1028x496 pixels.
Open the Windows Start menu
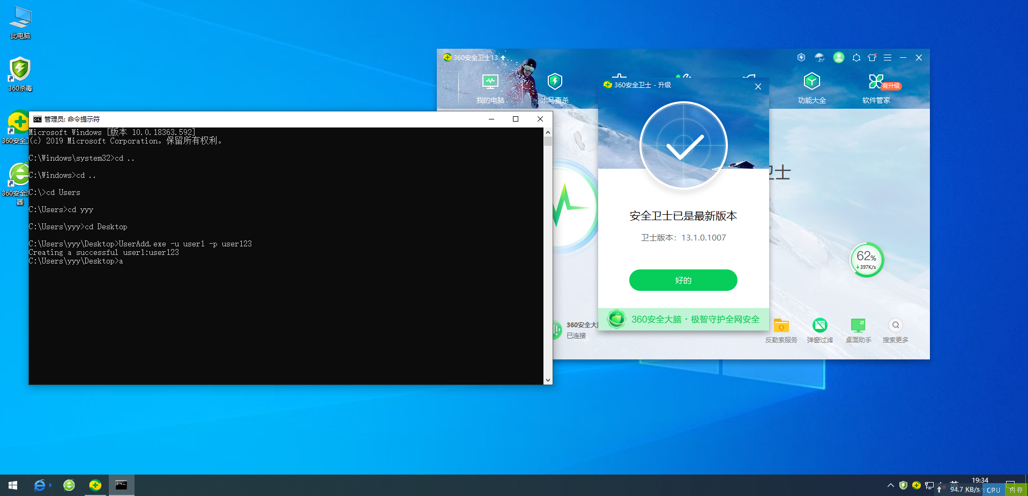coord(13,485)
